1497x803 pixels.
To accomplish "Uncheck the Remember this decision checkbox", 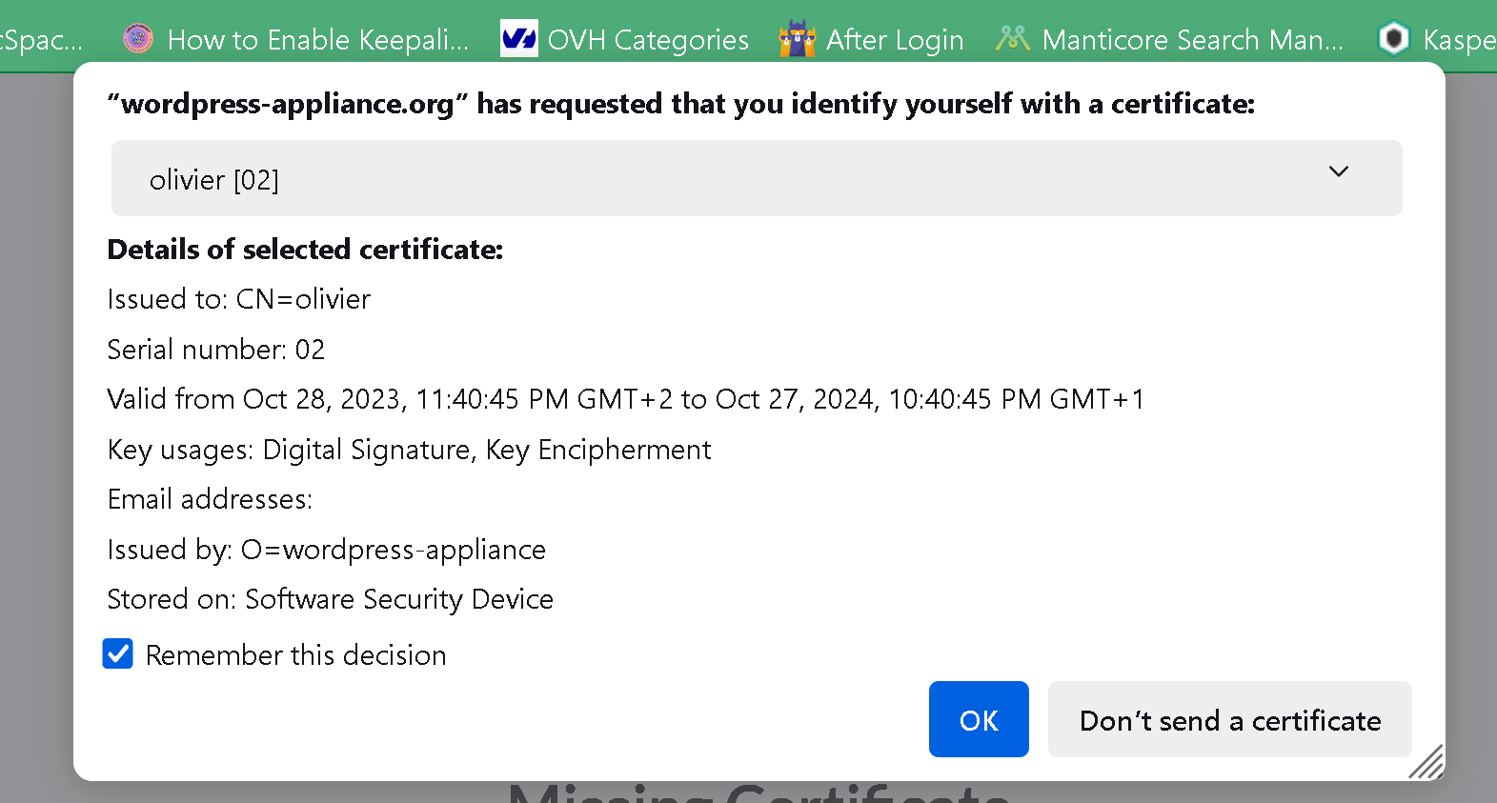I will (x=118, y=654).
